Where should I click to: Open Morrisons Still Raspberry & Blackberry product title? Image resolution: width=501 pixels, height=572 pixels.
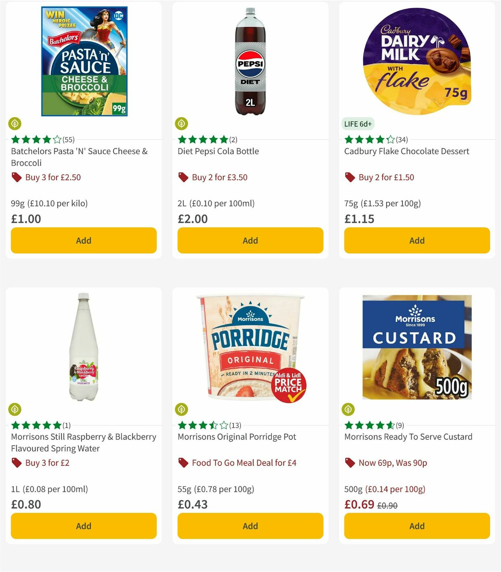[x=83, y=442]
